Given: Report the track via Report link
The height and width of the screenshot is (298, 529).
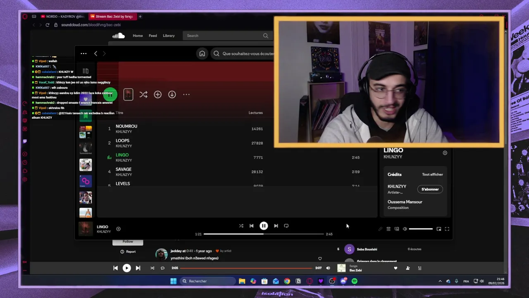Looking at the screenshot, I should pyautogui.click(x=128, y=252).
